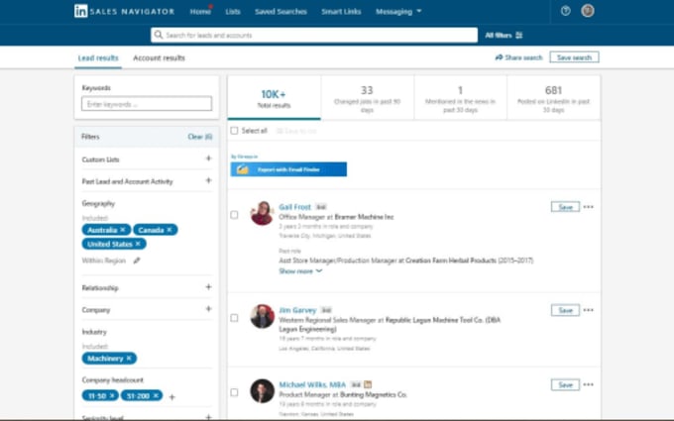Select the Jim Garvey lead checkbox
The height and width of the screenshot is (421, 674).
[x=234, y=318]
